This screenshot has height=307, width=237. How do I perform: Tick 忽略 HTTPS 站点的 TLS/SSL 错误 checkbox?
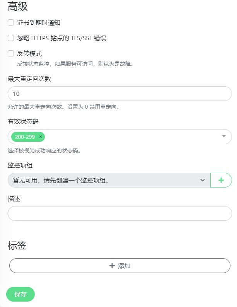pos(11,38)
